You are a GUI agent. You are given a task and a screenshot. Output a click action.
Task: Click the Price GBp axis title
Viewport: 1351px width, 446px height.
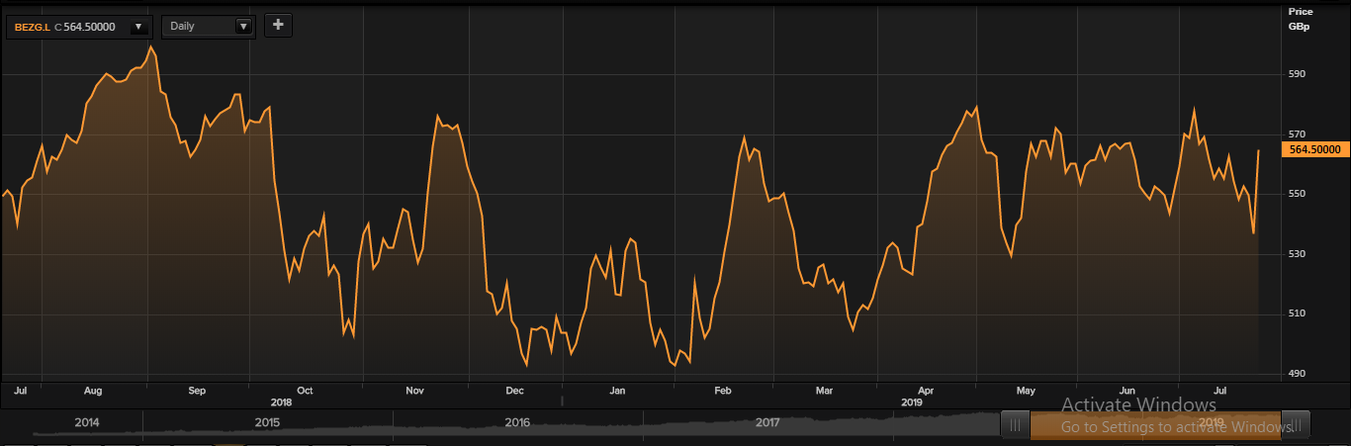coord(1299,19)
